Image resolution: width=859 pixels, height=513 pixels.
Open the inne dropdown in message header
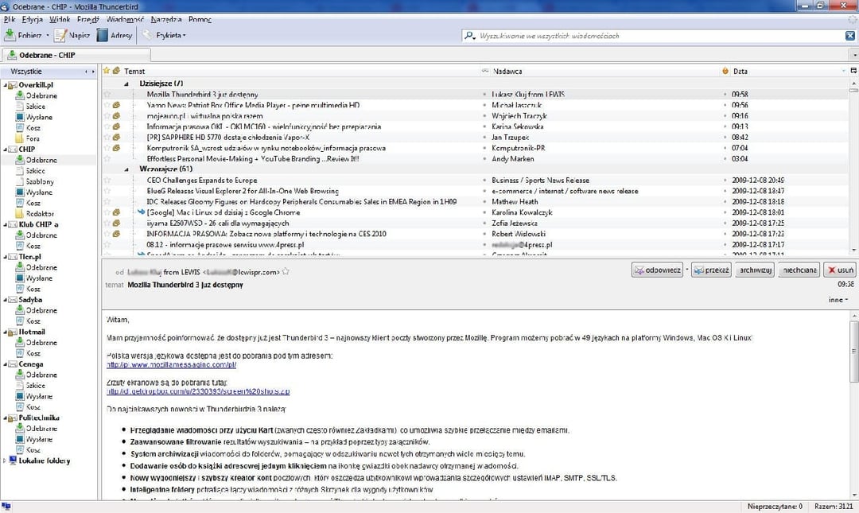(837, 299)
